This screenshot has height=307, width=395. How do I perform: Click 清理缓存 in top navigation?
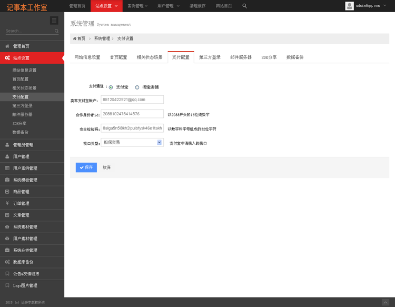(197, 6)
